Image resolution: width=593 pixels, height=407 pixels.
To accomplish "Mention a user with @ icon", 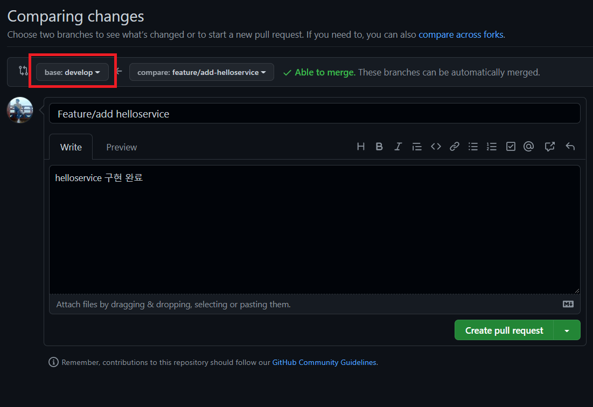I will (x=529, y=147).
